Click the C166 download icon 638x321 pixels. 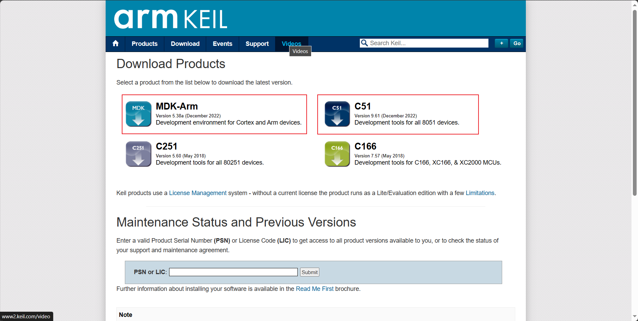click(337, 154)
